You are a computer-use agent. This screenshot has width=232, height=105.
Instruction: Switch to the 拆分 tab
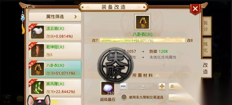[206, 26]
